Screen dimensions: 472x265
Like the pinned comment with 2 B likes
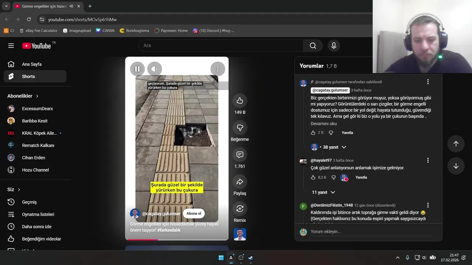[x=313, y=132]
